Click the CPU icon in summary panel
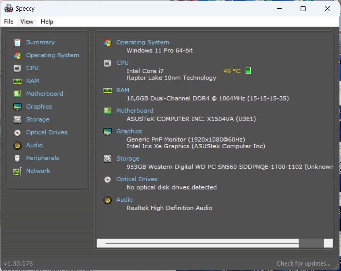The image size is (341, 271). click(108, 63)
